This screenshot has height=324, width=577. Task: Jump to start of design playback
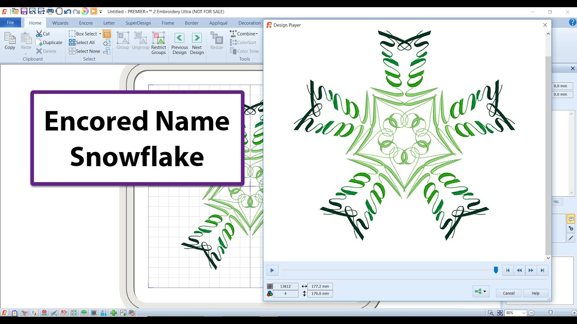click(x=508, y=270)
